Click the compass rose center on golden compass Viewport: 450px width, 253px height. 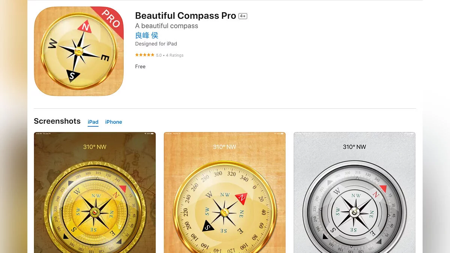(x=95, y=213)
